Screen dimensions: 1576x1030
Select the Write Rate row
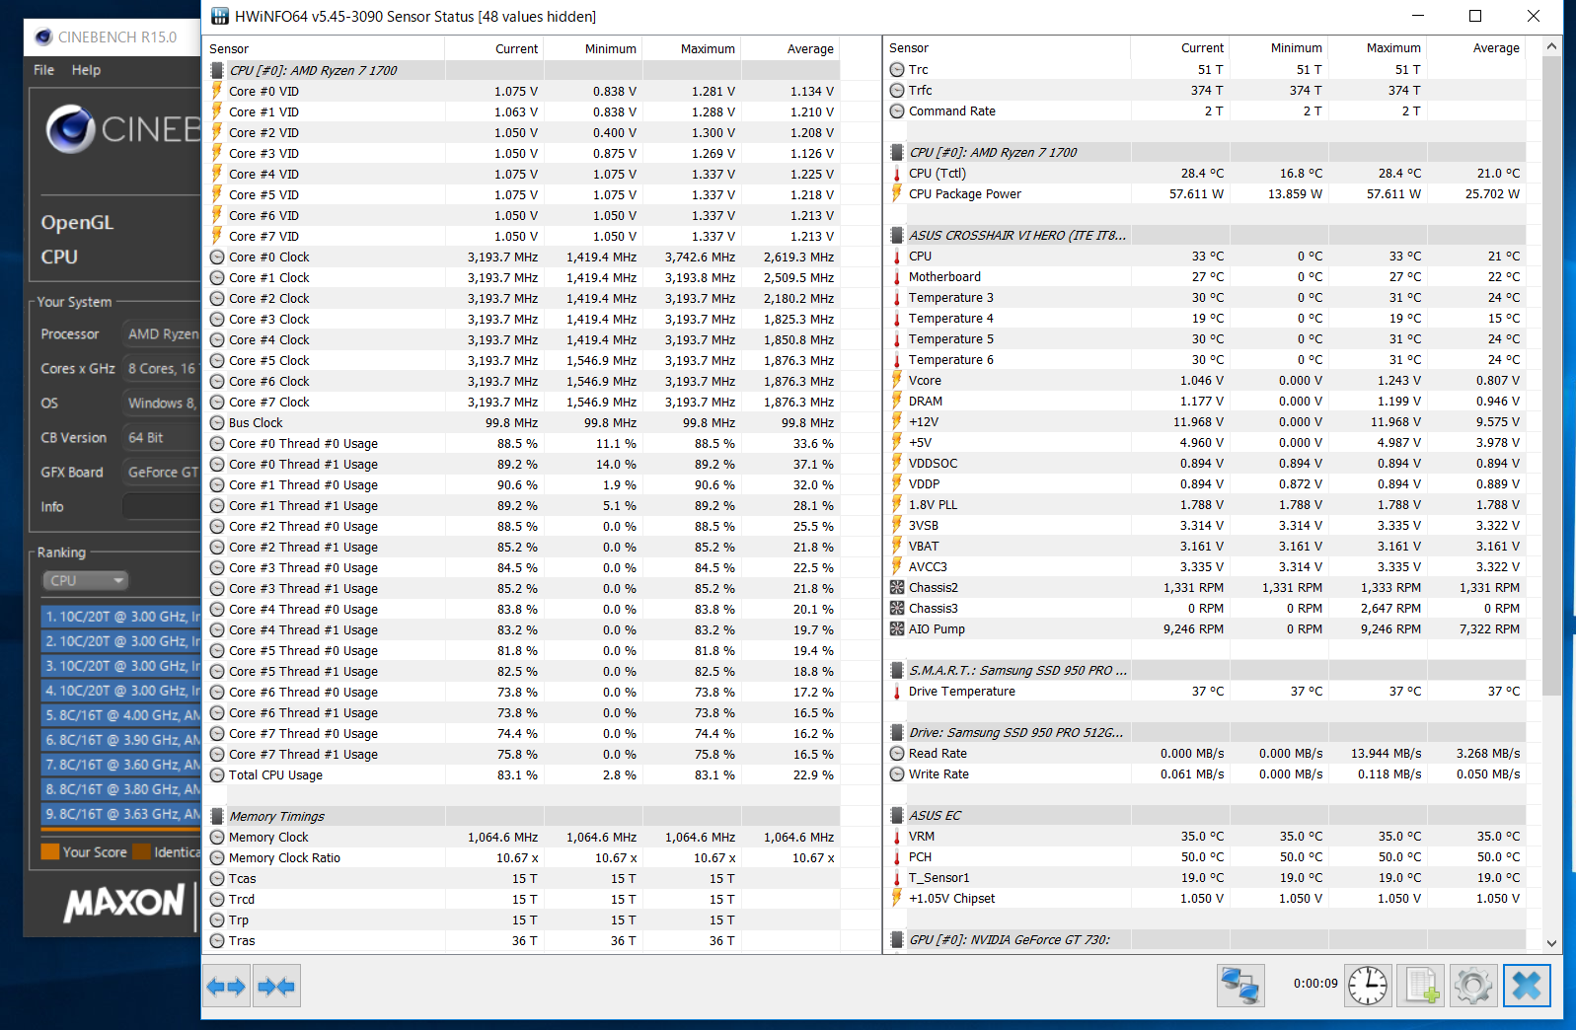click(1207, 773)
